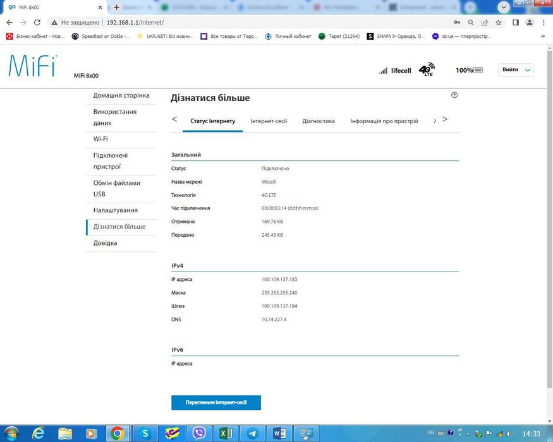
Task: Click the zoom magnifier icon in address bar
Action: [471, 22]
